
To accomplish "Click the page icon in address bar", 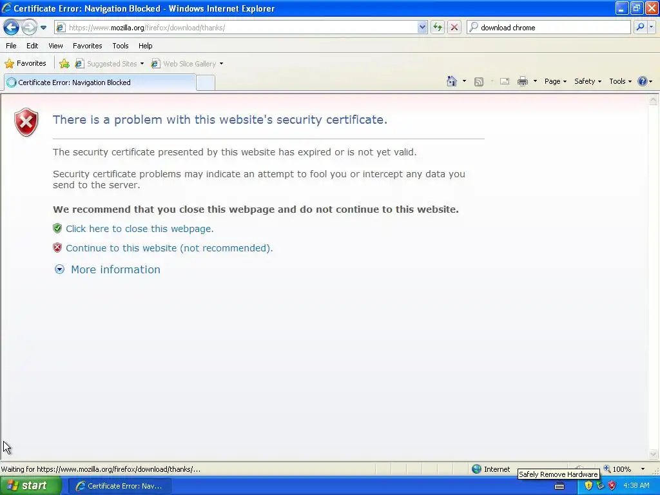I will click(61, 28).
